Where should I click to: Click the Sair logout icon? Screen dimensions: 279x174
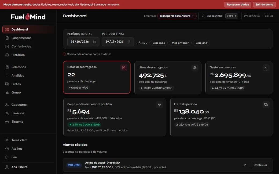7,157
